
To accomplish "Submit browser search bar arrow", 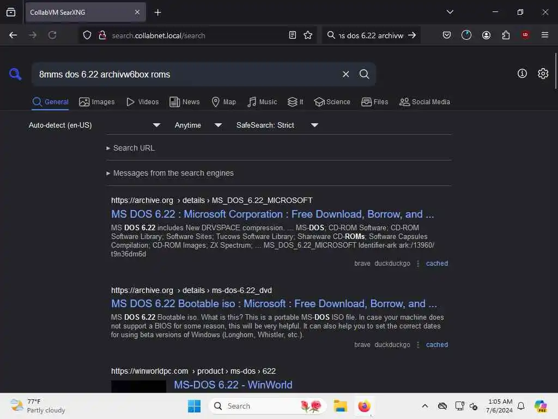I will [412, 35].
